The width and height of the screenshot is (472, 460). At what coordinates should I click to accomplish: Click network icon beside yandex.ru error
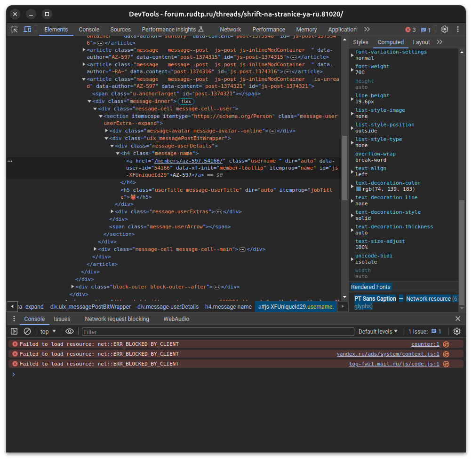tap(446, 354)
